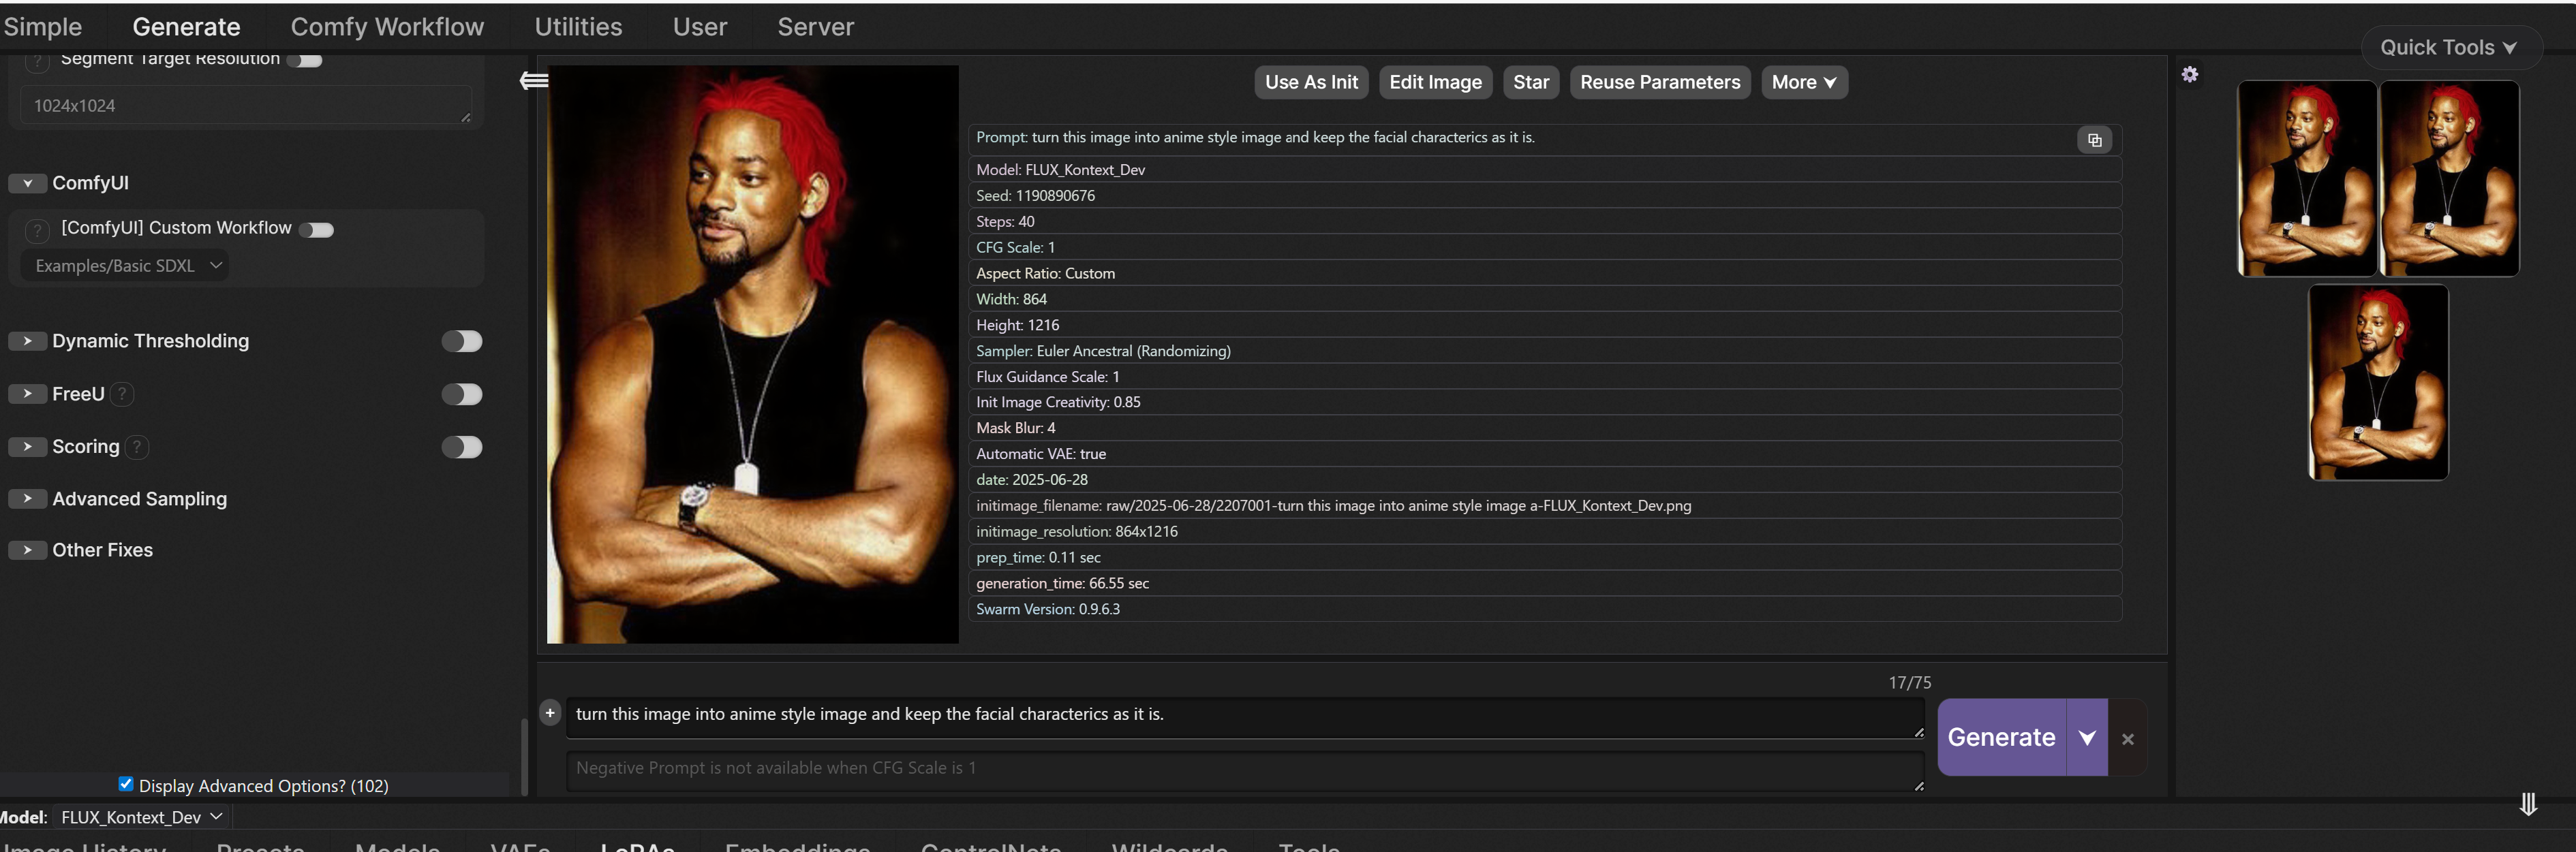Click the Reuse Parameters button
Screen dimensions: 2576x852
click(x=1659, y=83)
